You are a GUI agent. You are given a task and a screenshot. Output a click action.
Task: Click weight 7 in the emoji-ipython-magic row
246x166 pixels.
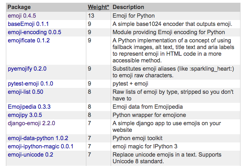coord(89,146)
